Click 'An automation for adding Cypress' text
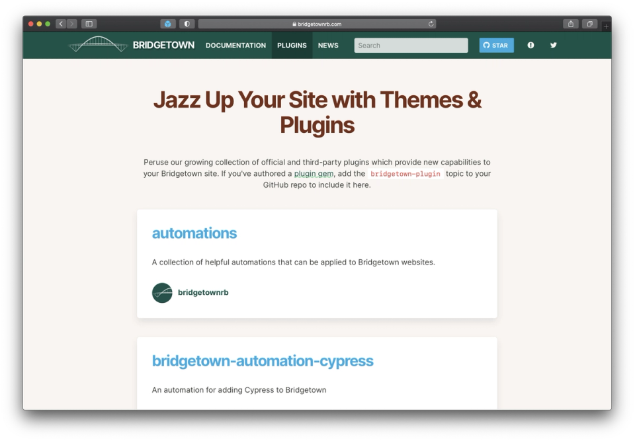This screenshot has width=635, height=441. coord(239,390)
